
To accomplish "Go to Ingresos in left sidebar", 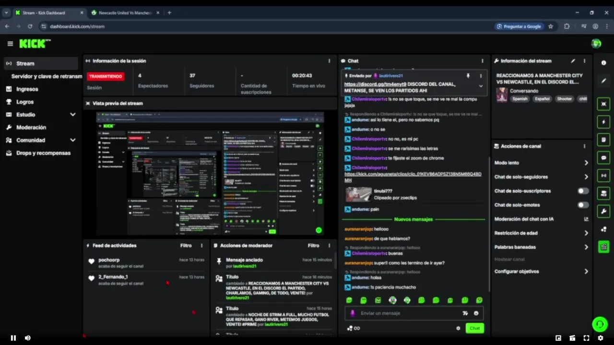I will (x=27, y=89).
